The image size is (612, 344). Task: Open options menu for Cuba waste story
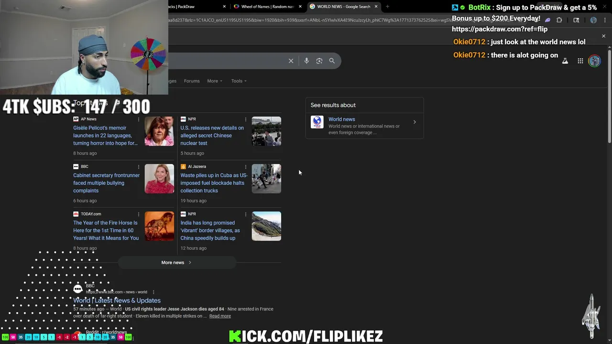point(246,166)
